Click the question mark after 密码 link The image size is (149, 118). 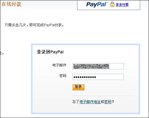point(113,102)
